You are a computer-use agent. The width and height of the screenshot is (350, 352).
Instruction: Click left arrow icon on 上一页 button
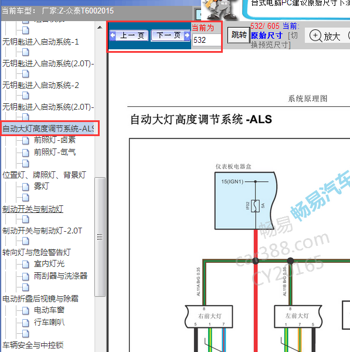113,35
